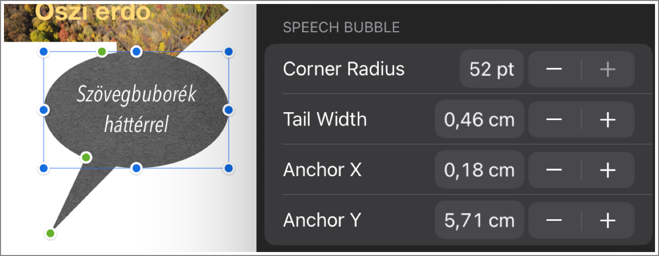Click the left-middle blue selection handle
The width and height of the screenshot is (659, 256).
click(43, 110)
